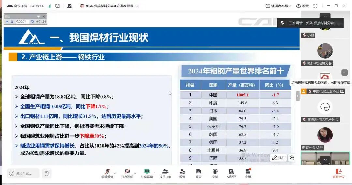Click 批注 annotate button
Viewport: 352px width, 185px height.
tap(279, 158)
